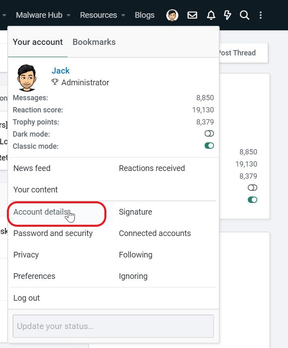Viewport: 288px width, 348px height.
Task: Expand the Malware Hub dropdown arrow
Action: [x=69, y=15]
